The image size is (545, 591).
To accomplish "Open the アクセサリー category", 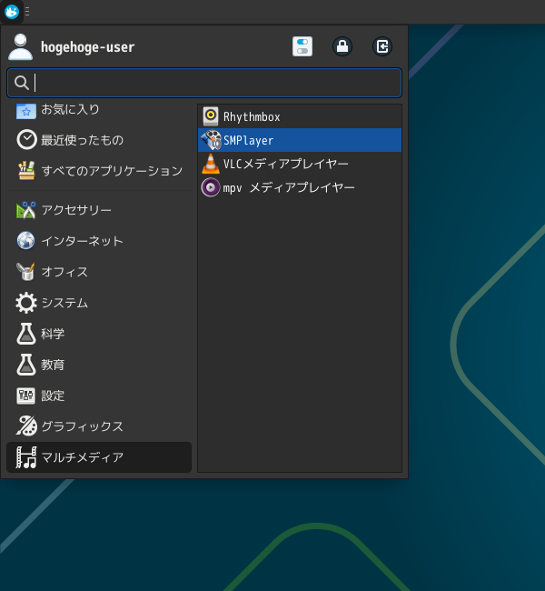I will (x=99, y=210).
